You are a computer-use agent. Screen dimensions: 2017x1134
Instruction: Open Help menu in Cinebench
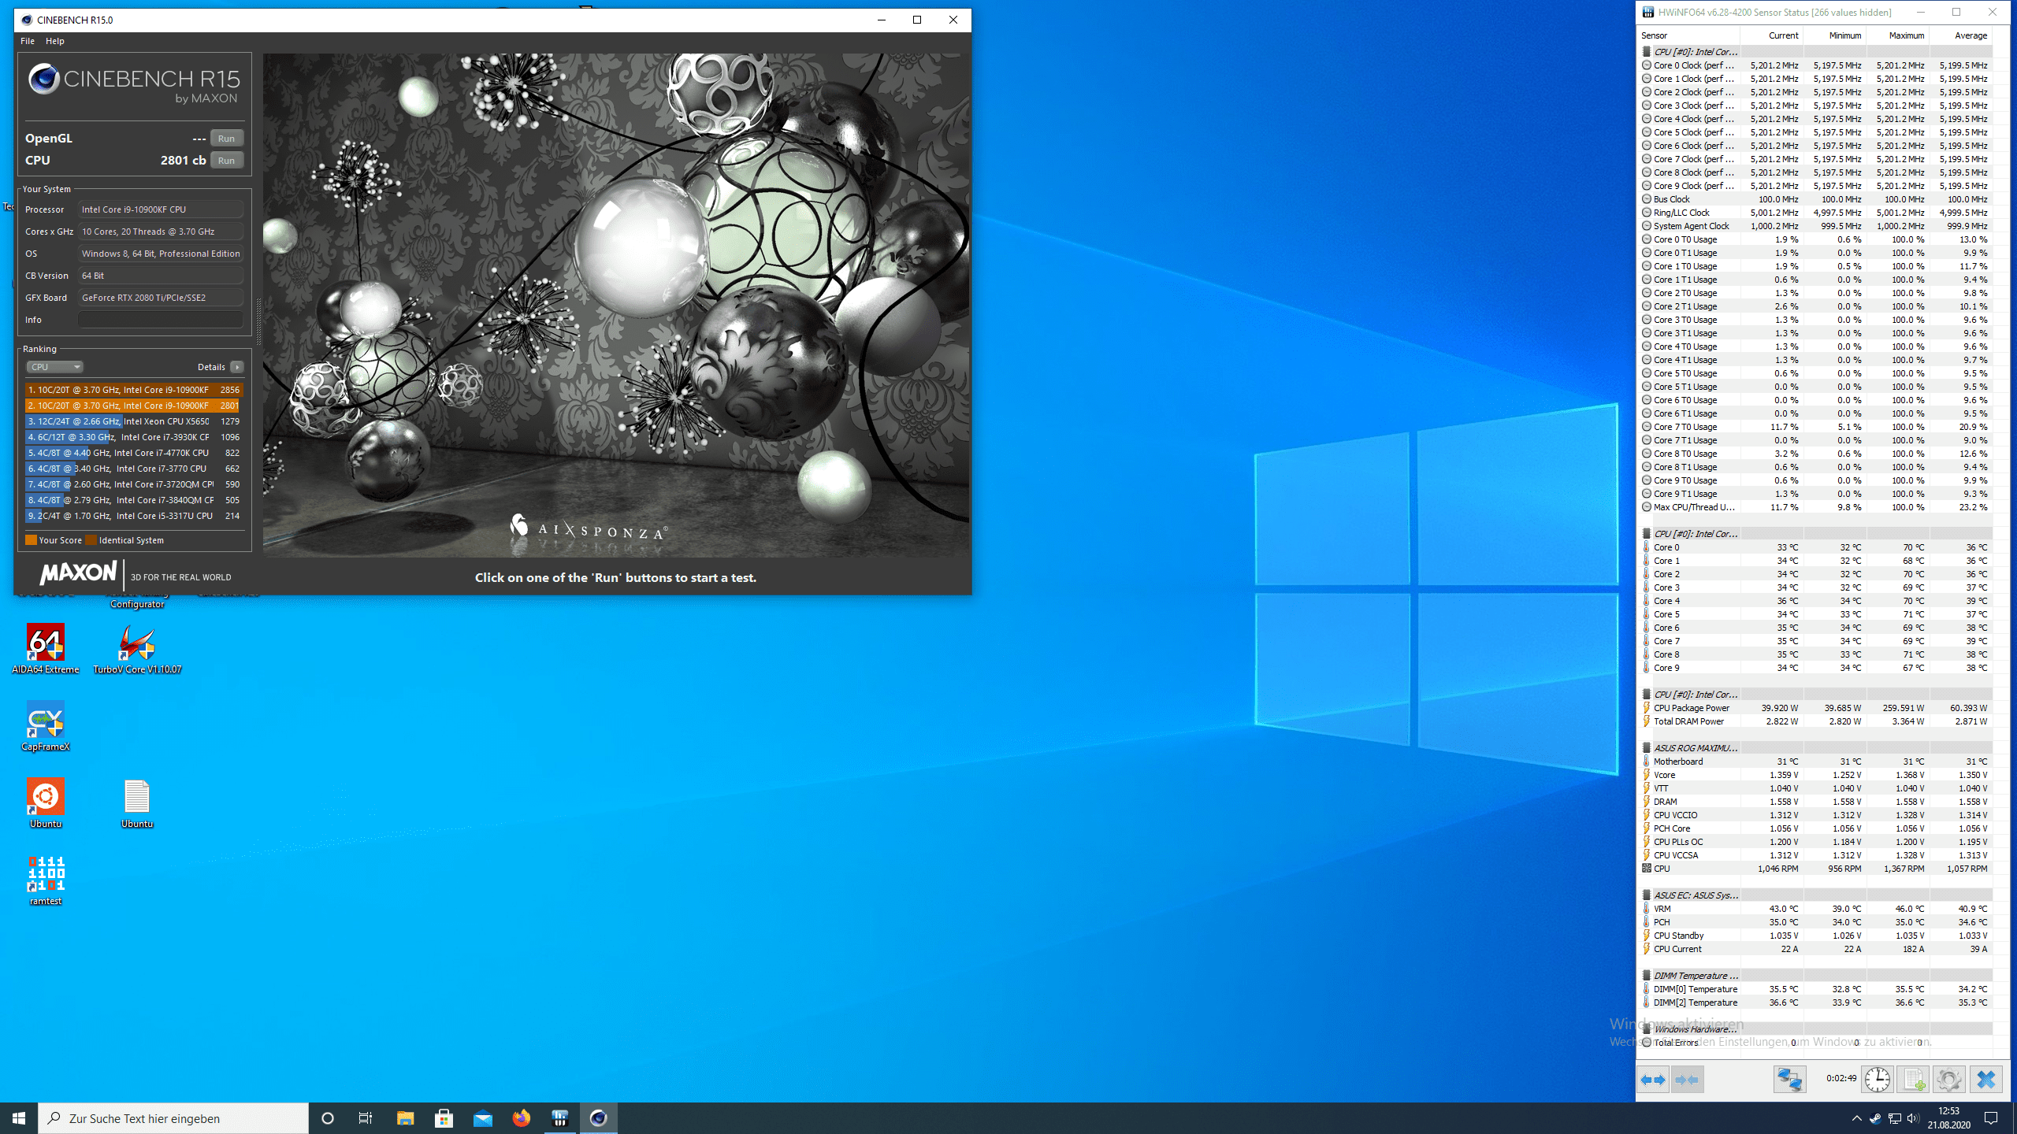click(x=55, y=41)
